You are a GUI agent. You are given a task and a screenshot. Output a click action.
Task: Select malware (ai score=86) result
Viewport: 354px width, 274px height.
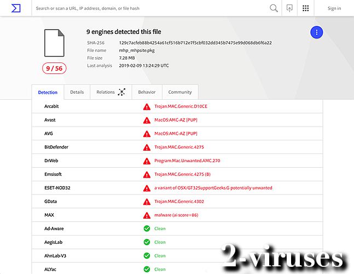176,215
